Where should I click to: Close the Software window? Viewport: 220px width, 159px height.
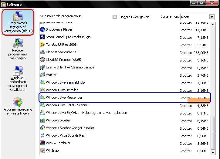pos(212,3)
